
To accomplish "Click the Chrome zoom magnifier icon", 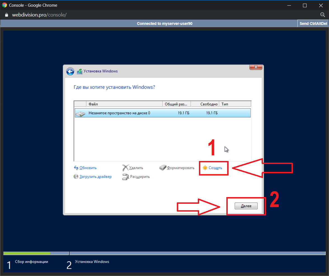I will click(x=322, y=15).
